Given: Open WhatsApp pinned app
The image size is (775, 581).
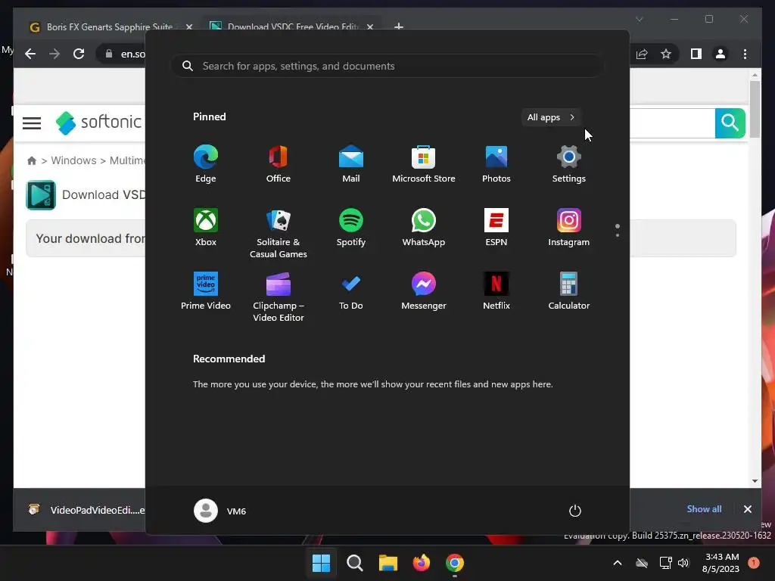Looking at the screenshot, I should pos(424,227).
